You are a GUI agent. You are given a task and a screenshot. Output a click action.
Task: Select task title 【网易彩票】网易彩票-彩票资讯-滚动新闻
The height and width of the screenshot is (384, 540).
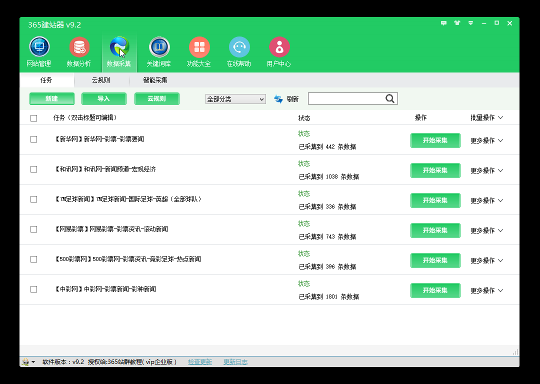click(111, 229)
